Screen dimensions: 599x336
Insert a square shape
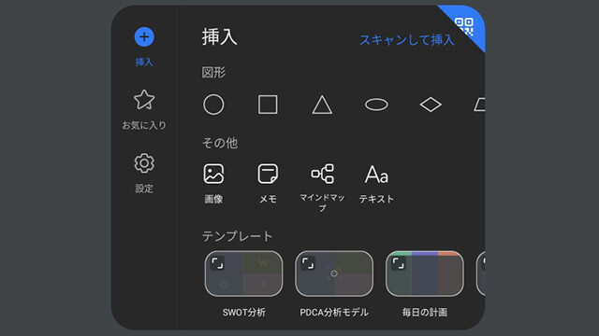268,105
